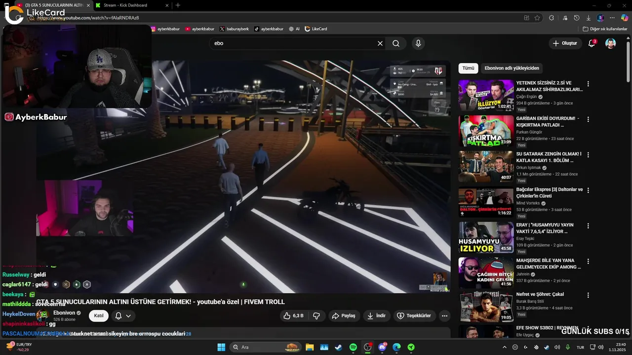Viewport: 632px width, 355px height.
Task: Open Diğer sık kullanılanlar bookmarks folder
Action: [605, 29]
